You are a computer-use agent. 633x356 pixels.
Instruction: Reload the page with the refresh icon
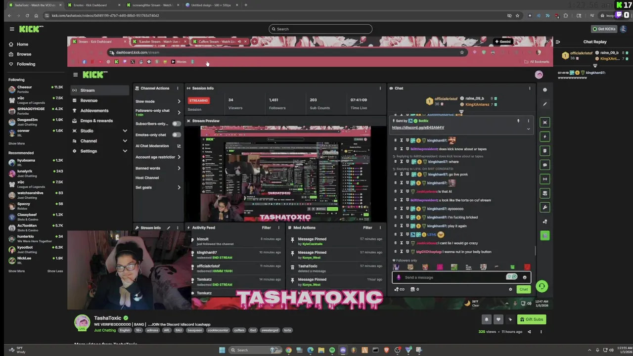(27, 15)
